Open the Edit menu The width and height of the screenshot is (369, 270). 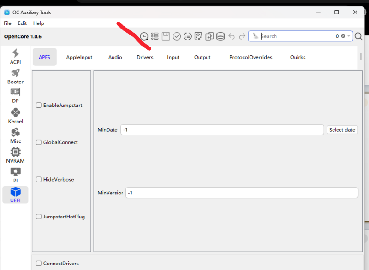tap(22, 23)
